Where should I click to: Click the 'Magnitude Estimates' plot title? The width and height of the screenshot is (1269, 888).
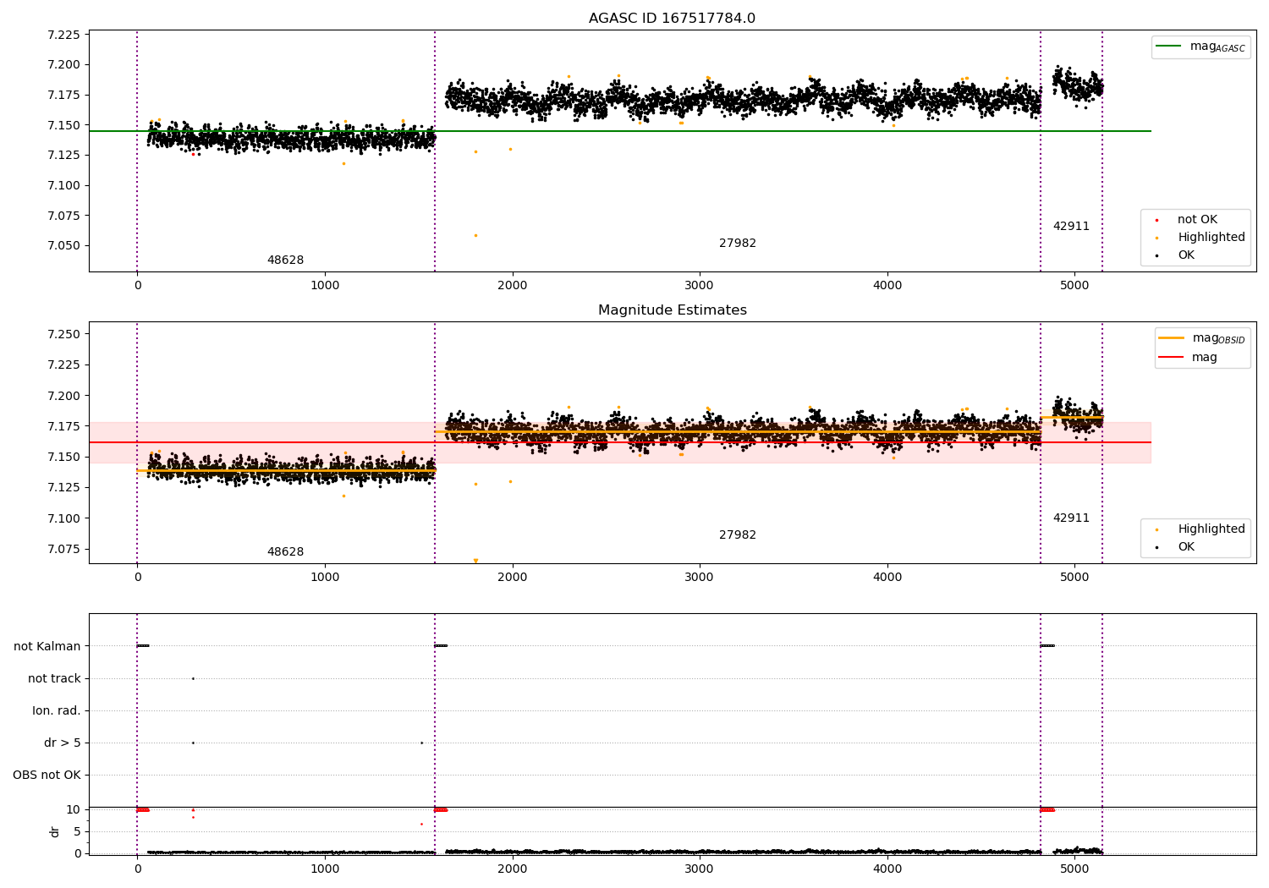click(672, 310)
